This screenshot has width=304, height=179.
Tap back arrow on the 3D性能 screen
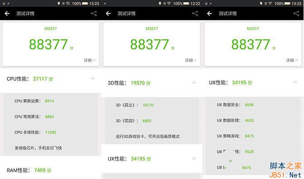(x=108, y=13)
